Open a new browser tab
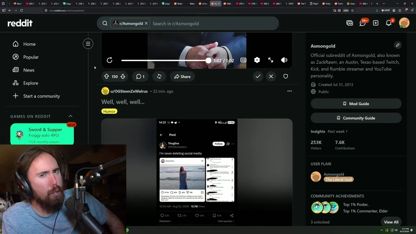 pyautogui.click(x=377, y=4)
